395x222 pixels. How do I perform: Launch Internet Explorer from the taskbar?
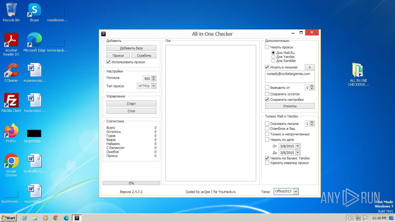coord(24,218)
